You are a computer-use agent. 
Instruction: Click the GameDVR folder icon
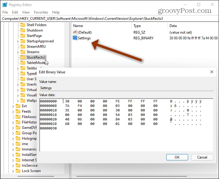coord(18,128)
